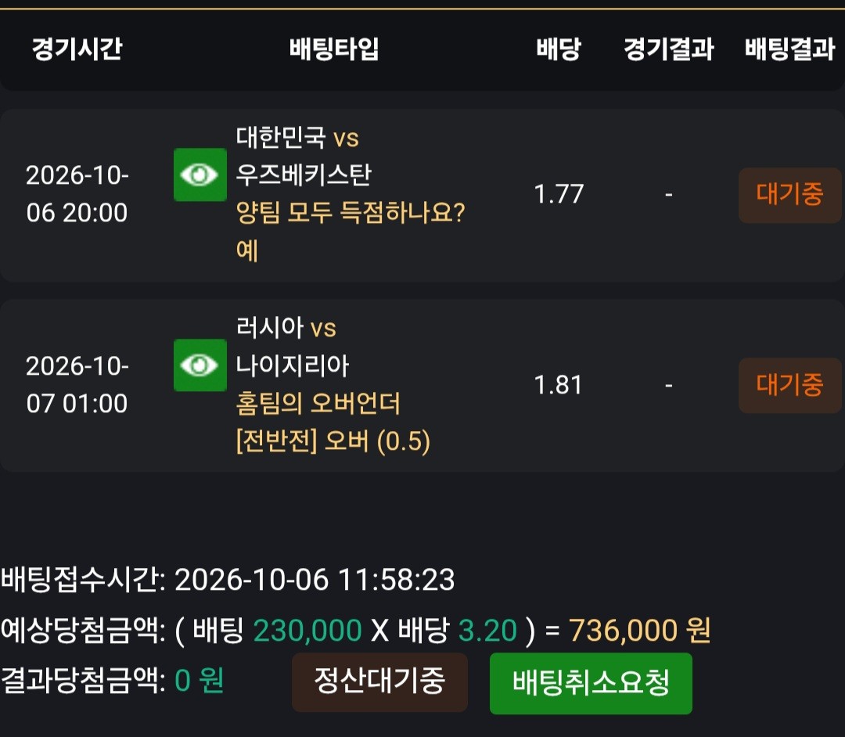This screenshot has width=845, height=737.
Task: Click 대기중 badge for the 1.77 odds bet
Action: (x=789, y=195)
